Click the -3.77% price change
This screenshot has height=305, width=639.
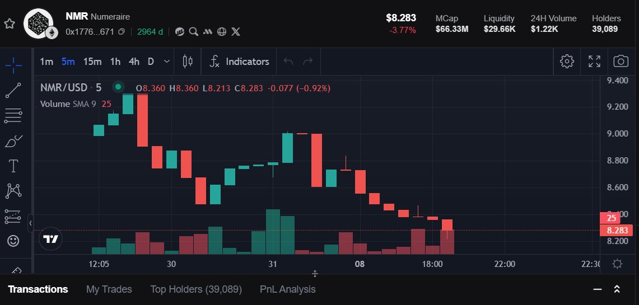403,30
